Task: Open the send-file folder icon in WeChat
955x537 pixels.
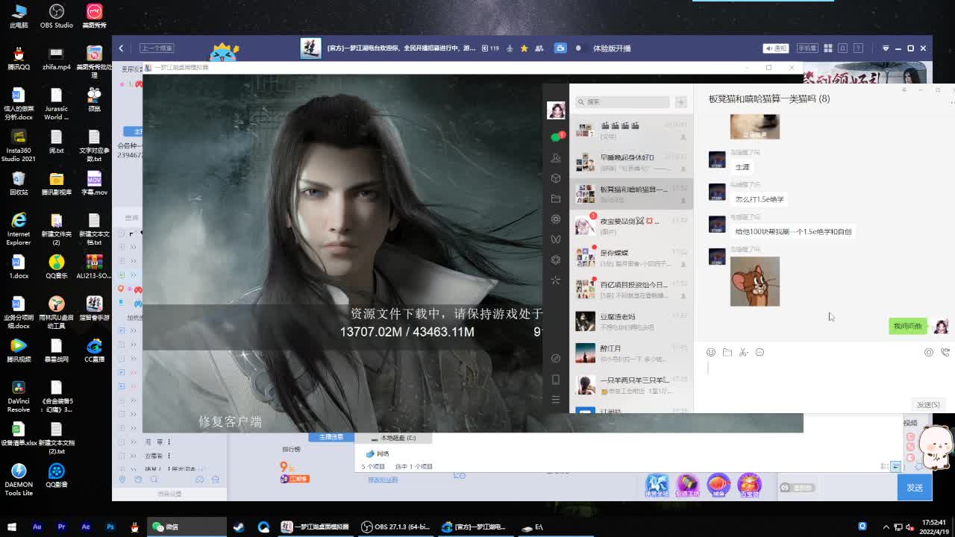Action: coord(727,352)
